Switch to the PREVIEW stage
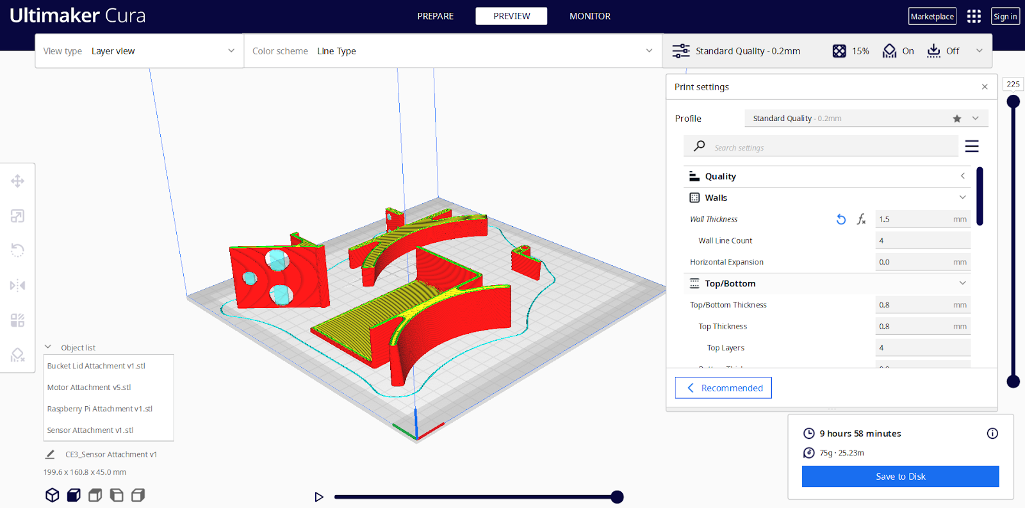 (x=511, y=16)
